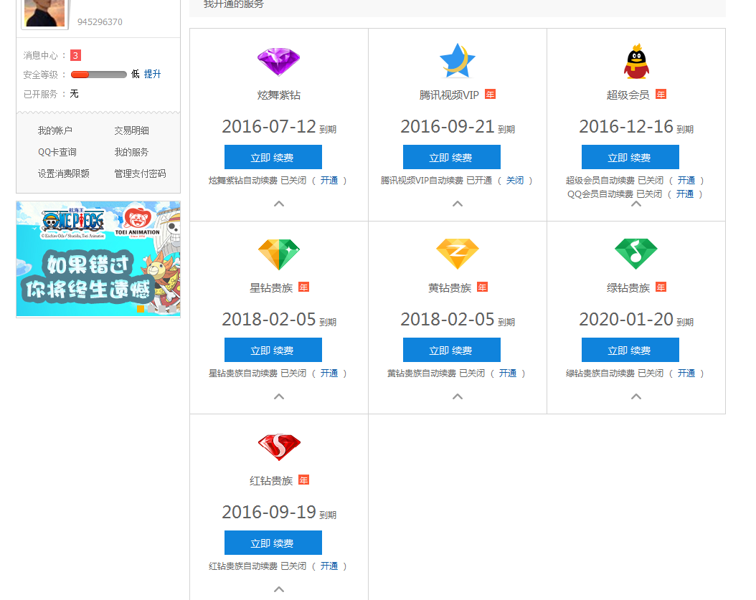
Task: Collapse the 炫舞紫钻 card panel
Action: point(278,204)
